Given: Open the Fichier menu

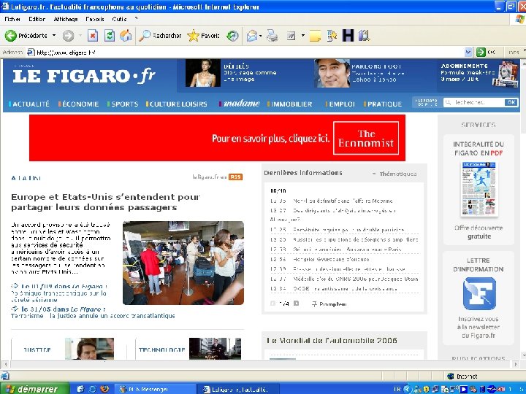Looking at the screenshot, I should [12, 19].
